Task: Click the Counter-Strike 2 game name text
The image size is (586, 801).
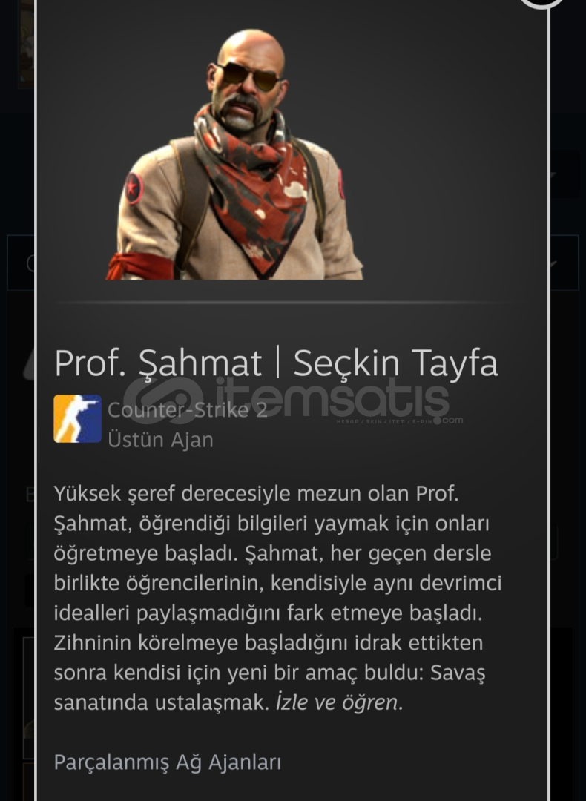Action: [x=188, y=409]
